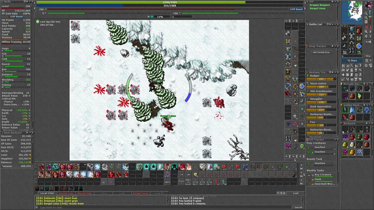Collapse the Golden Backpack container
The height and width of the screenshot is (210, 374).
[x=370, y=105]
